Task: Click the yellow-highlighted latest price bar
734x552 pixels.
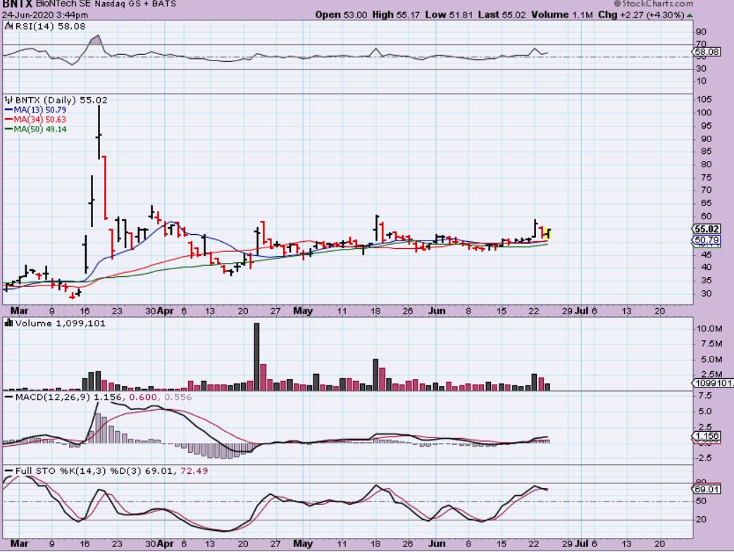Action: 548,233
